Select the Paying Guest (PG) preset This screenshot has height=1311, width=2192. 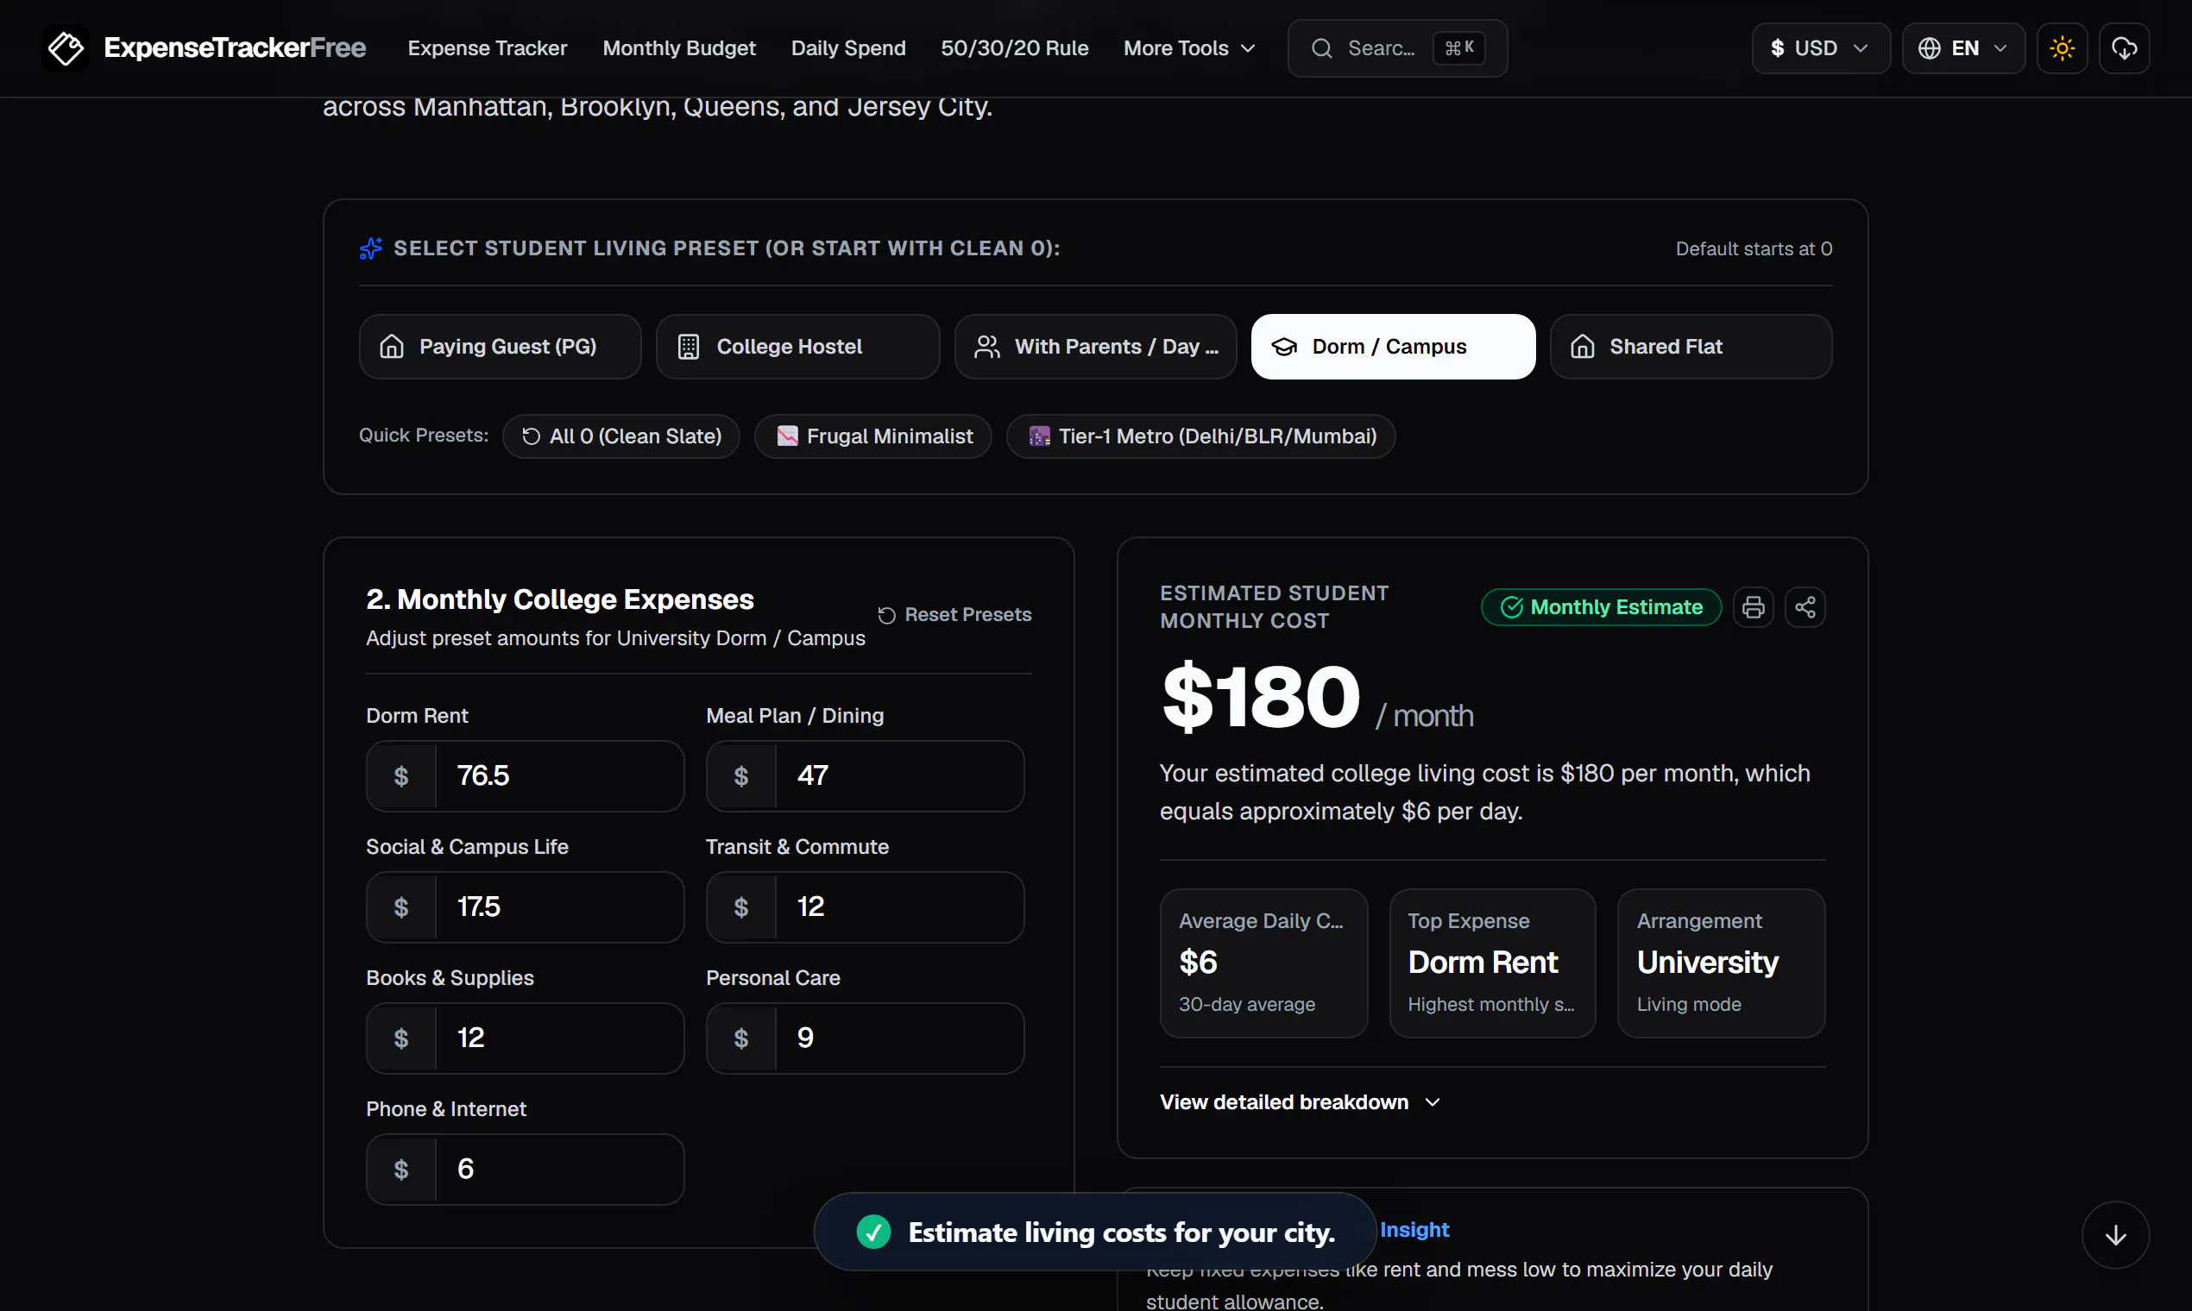coord(500,347)
